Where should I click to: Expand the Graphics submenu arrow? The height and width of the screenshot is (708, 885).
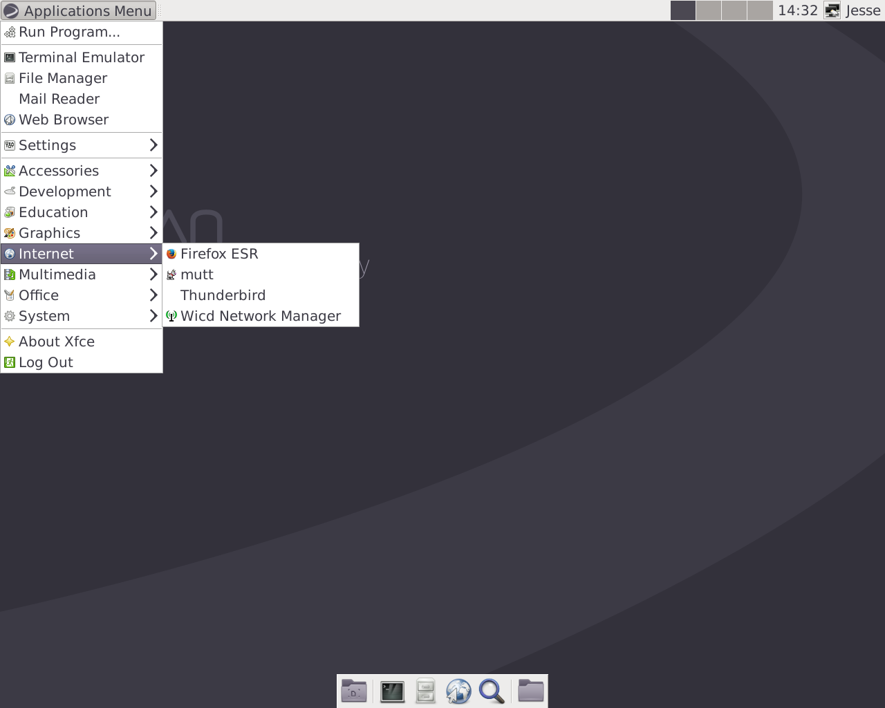tap(153, 233)
